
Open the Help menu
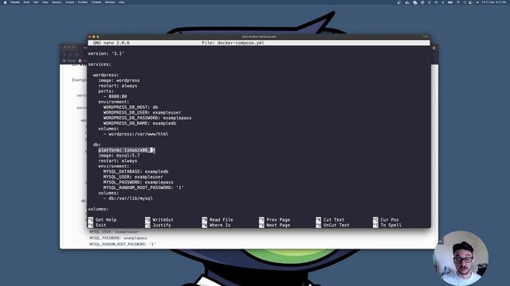[122, 2]
